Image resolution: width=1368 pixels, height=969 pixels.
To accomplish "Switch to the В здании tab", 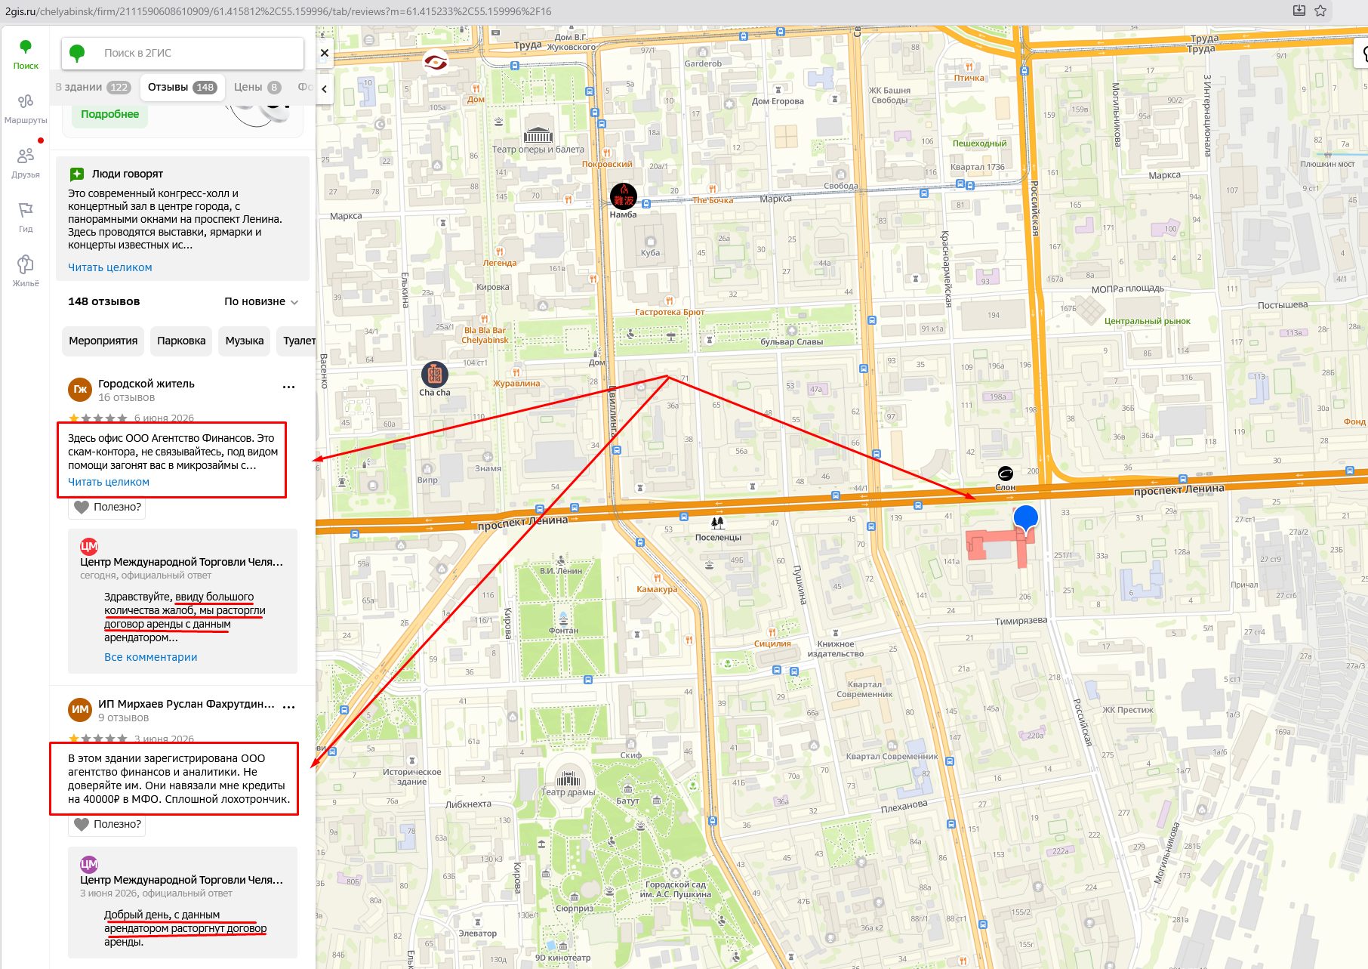I will pyautogui.click(x=92, y=87).
